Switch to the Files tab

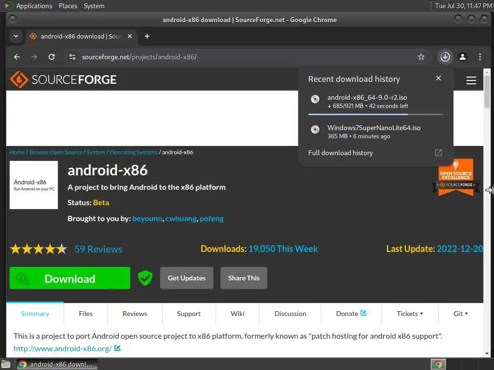click(x=86, y=314)
